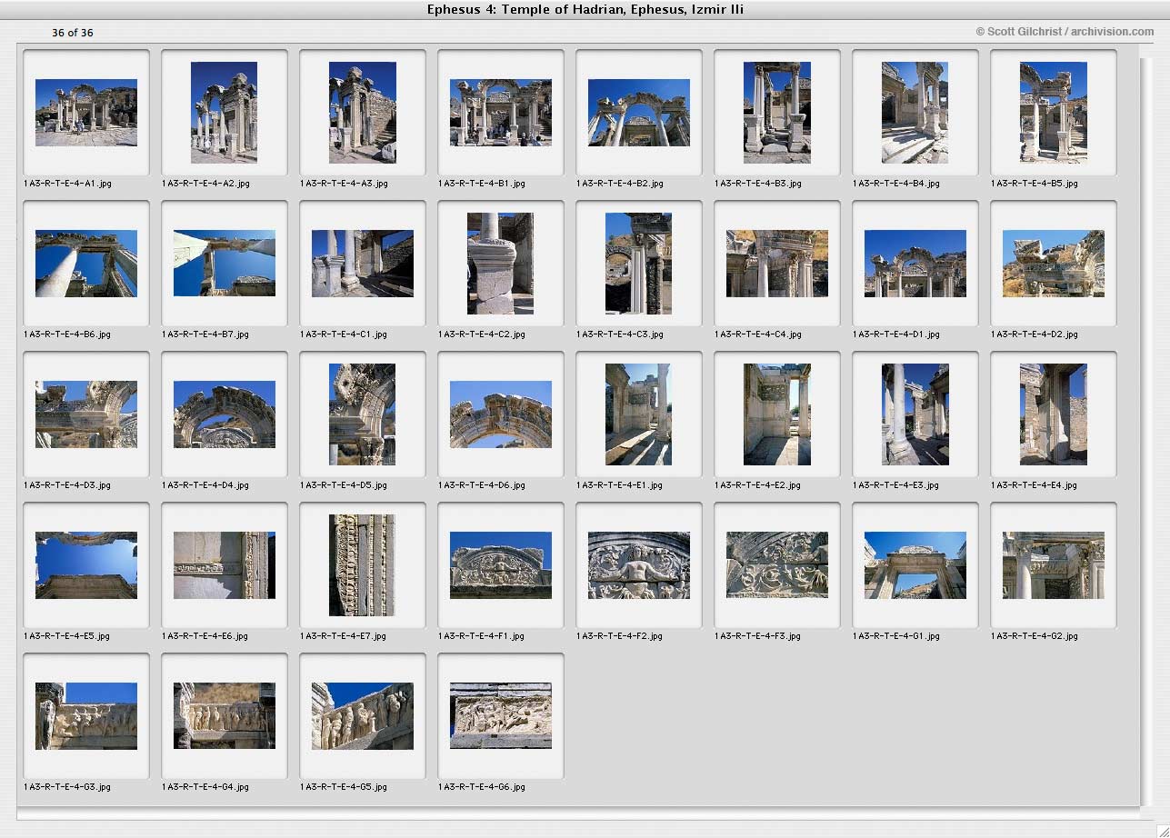Viewport: 1170px width, 838px height.
Task: Select the filename label "1A3-R-T-E-4-G6.jpg"
Action: click(482, 787)
